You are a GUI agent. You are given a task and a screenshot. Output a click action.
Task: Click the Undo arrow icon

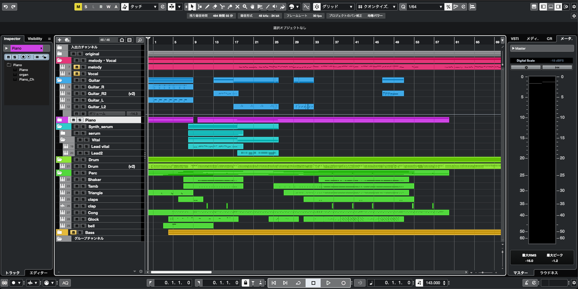(x=5, y=7)
